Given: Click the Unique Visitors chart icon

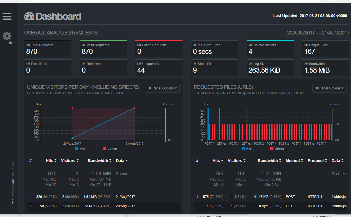Looking at the screenshot, I should point(250,45).
